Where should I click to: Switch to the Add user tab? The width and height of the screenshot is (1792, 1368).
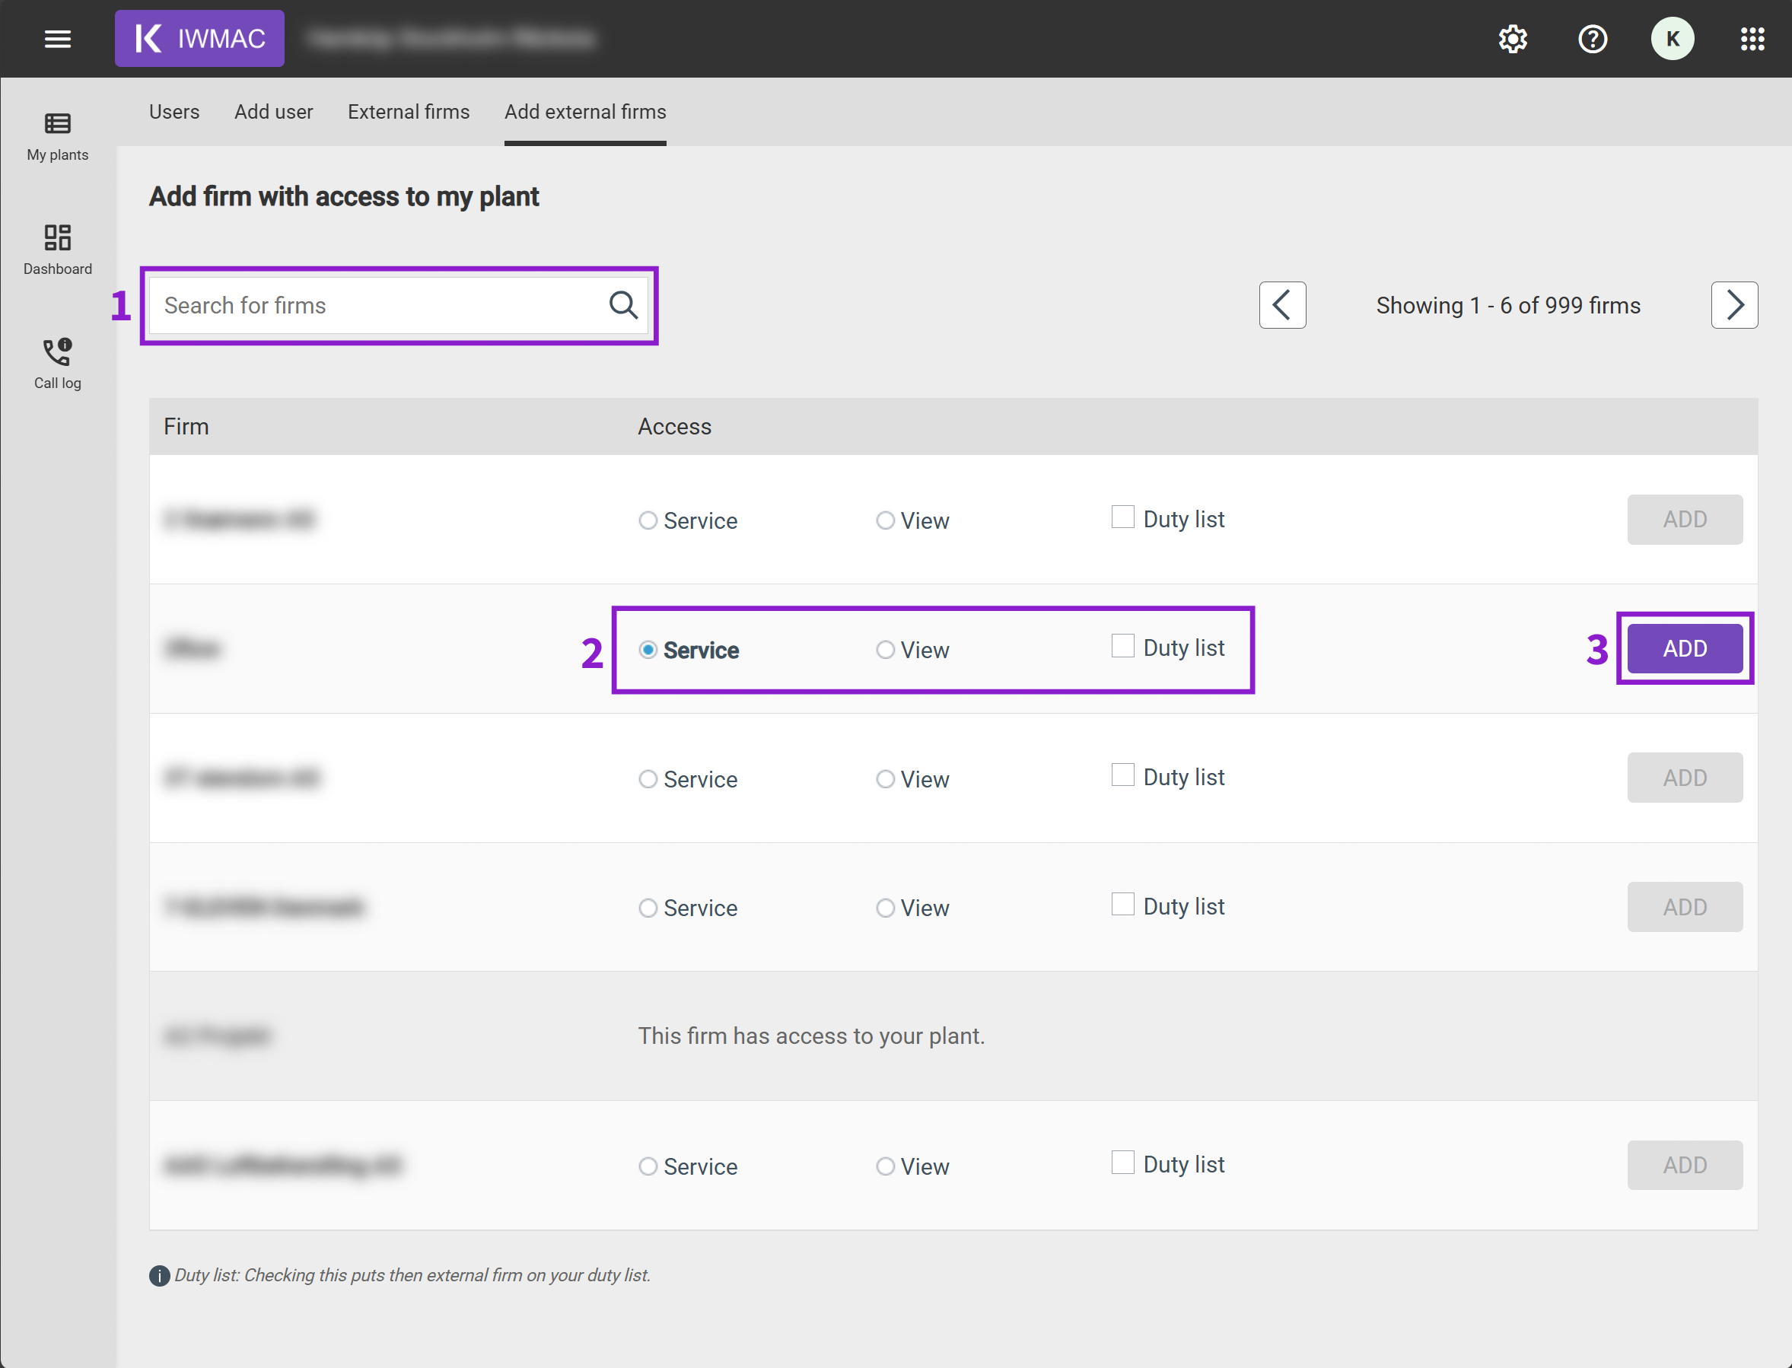click(274, 112)
